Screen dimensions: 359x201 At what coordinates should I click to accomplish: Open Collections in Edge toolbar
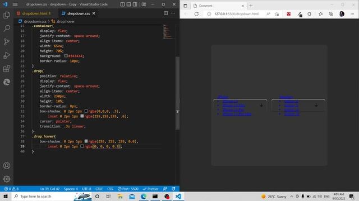coord(331,14)
